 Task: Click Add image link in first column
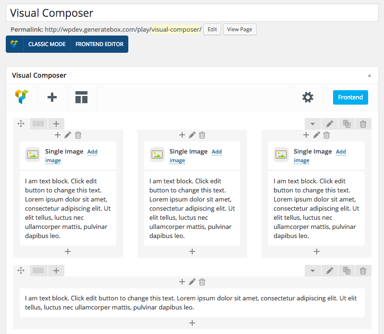(92, 152)
